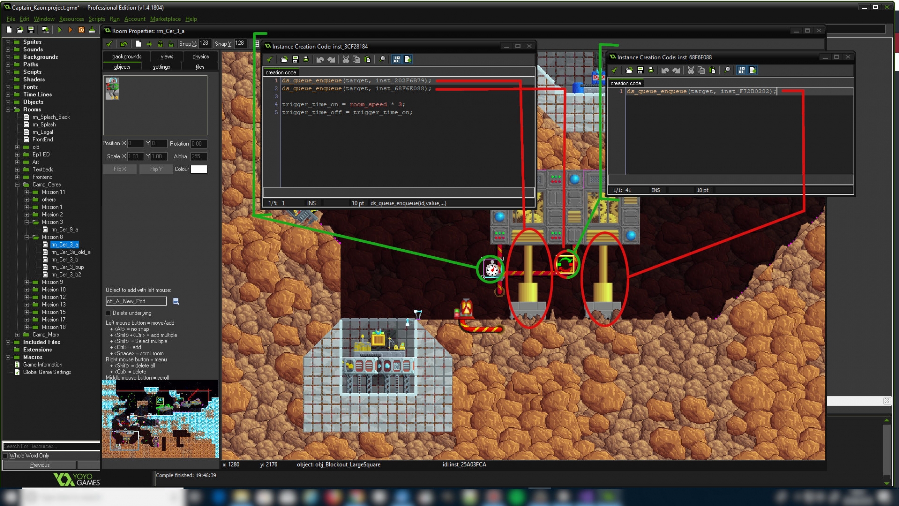Click the orange debug run arrow
Image resolution: width=899 pixels, height=506 pixels.
point(70,30)
